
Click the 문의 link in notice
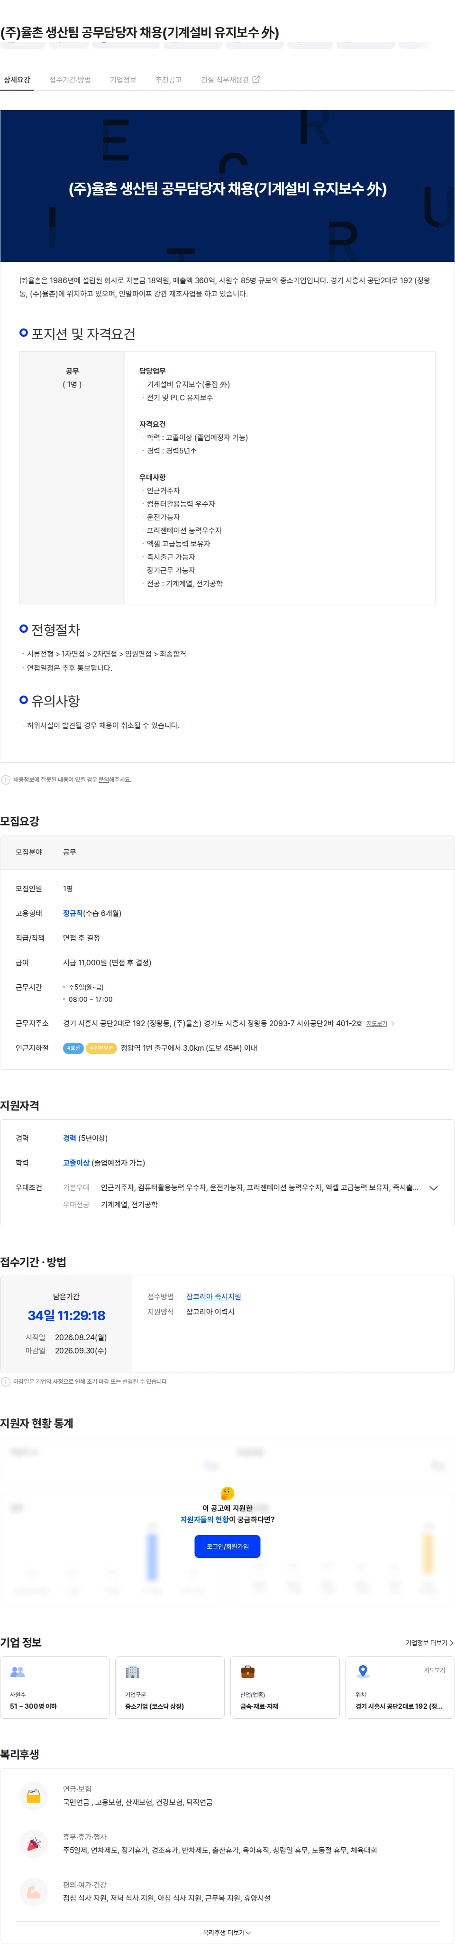coord(104,779)
